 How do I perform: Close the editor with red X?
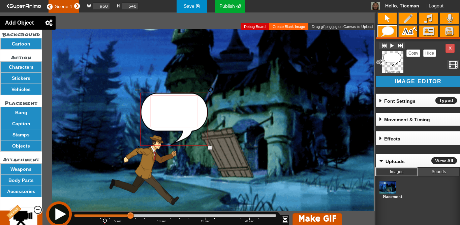pos(450,48)
